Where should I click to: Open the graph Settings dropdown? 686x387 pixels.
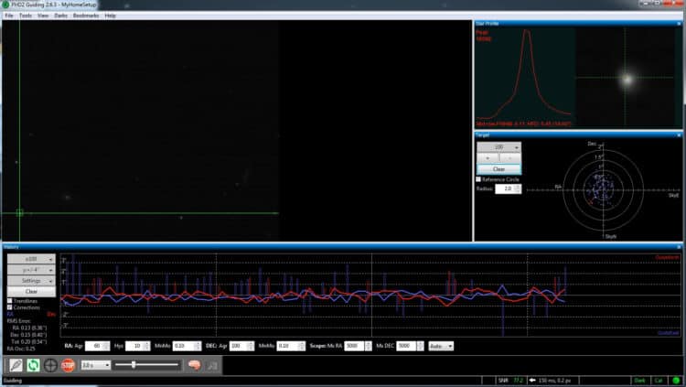coord(31,281)
